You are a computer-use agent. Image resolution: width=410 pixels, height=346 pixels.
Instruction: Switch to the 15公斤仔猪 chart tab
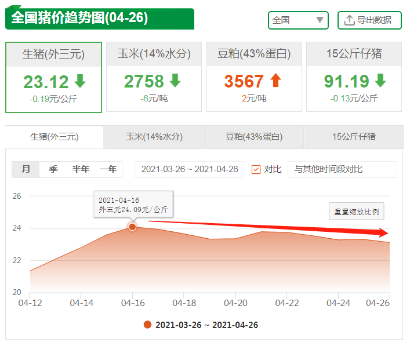(354, 137)
